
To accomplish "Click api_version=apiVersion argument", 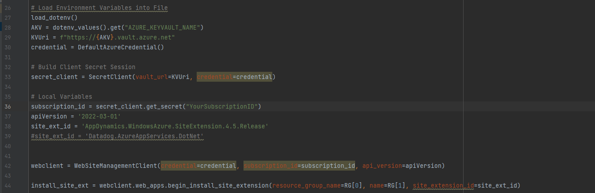I will [402, 166].
